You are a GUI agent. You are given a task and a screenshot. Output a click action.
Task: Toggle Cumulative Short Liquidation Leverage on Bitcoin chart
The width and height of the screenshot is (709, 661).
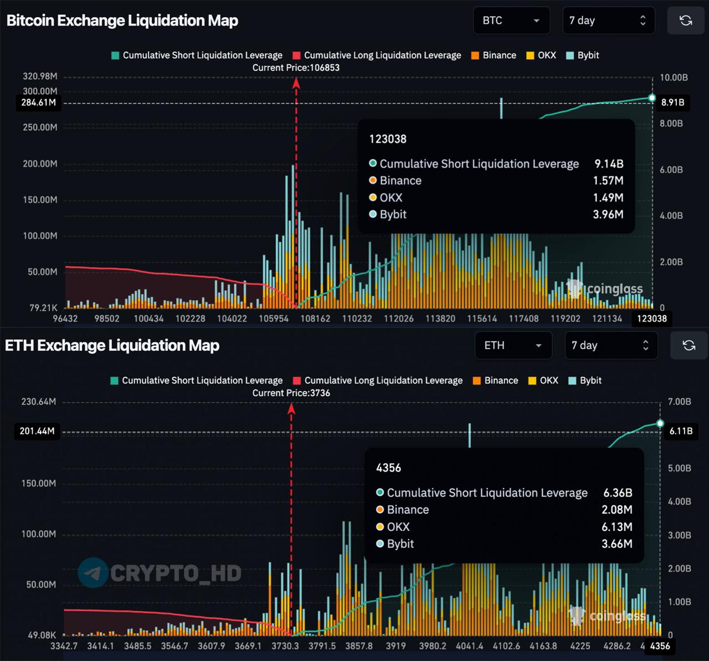[x=197, y=55]
